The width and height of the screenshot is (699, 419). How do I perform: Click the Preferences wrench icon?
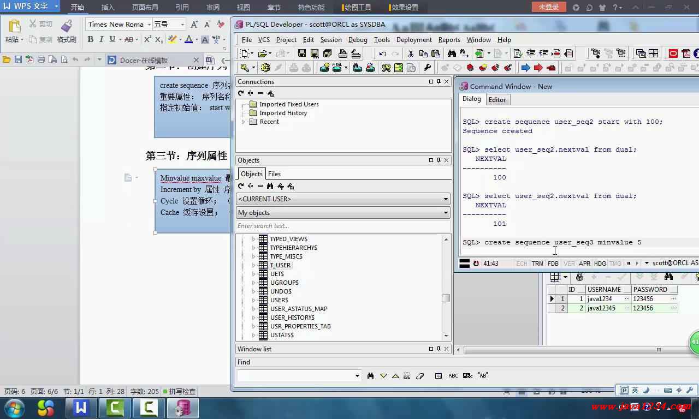(427, 68)
